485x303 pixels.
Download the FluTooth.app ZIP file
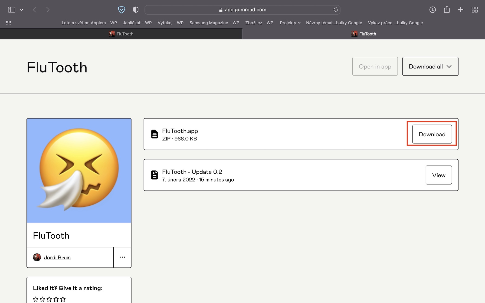click(432, 134)
